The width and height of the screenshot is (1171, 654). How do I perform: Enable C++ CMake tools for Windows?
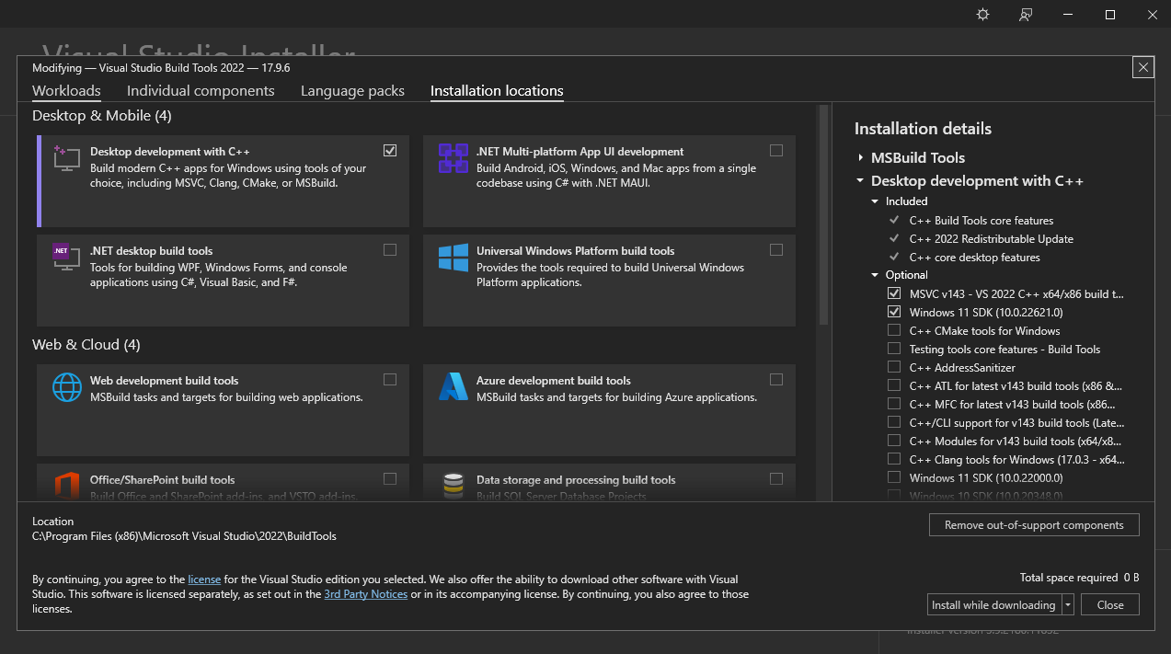click(x=894, y=330)
